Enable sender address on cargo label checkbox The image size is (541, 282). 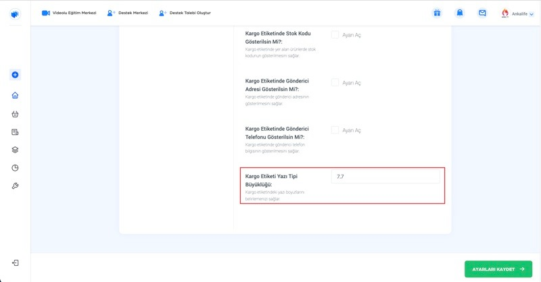pyautogui.click(x=335, y=82)
